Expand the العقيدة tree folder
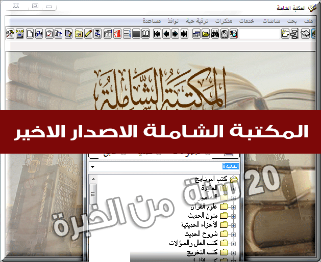321x262 pixels. 233,189
